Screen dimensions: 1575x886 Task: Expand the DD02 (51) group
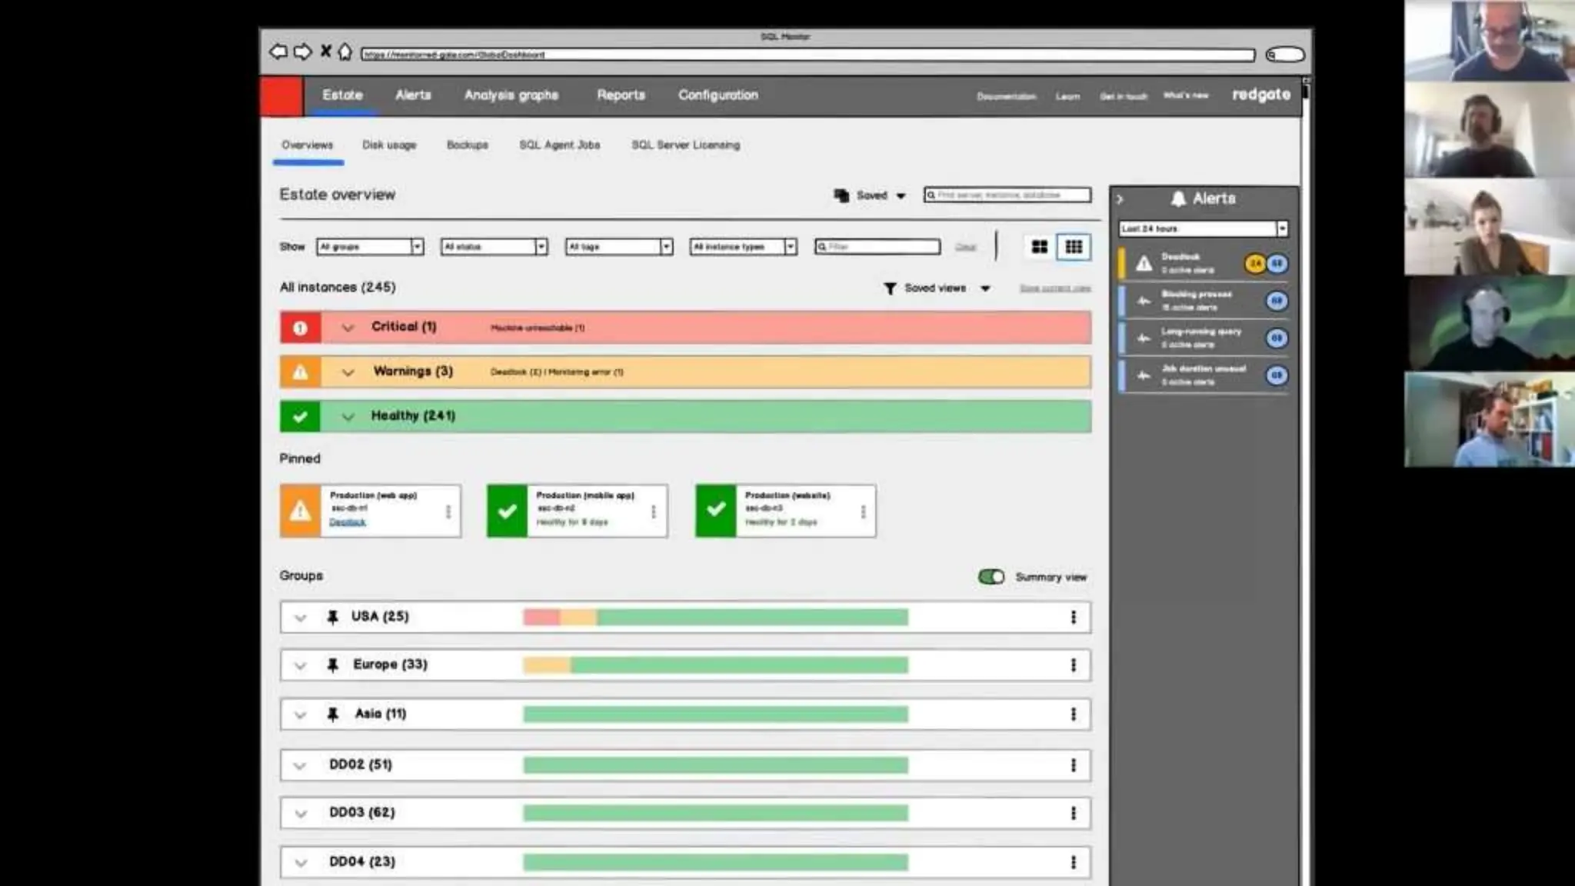tap(300, 765)
